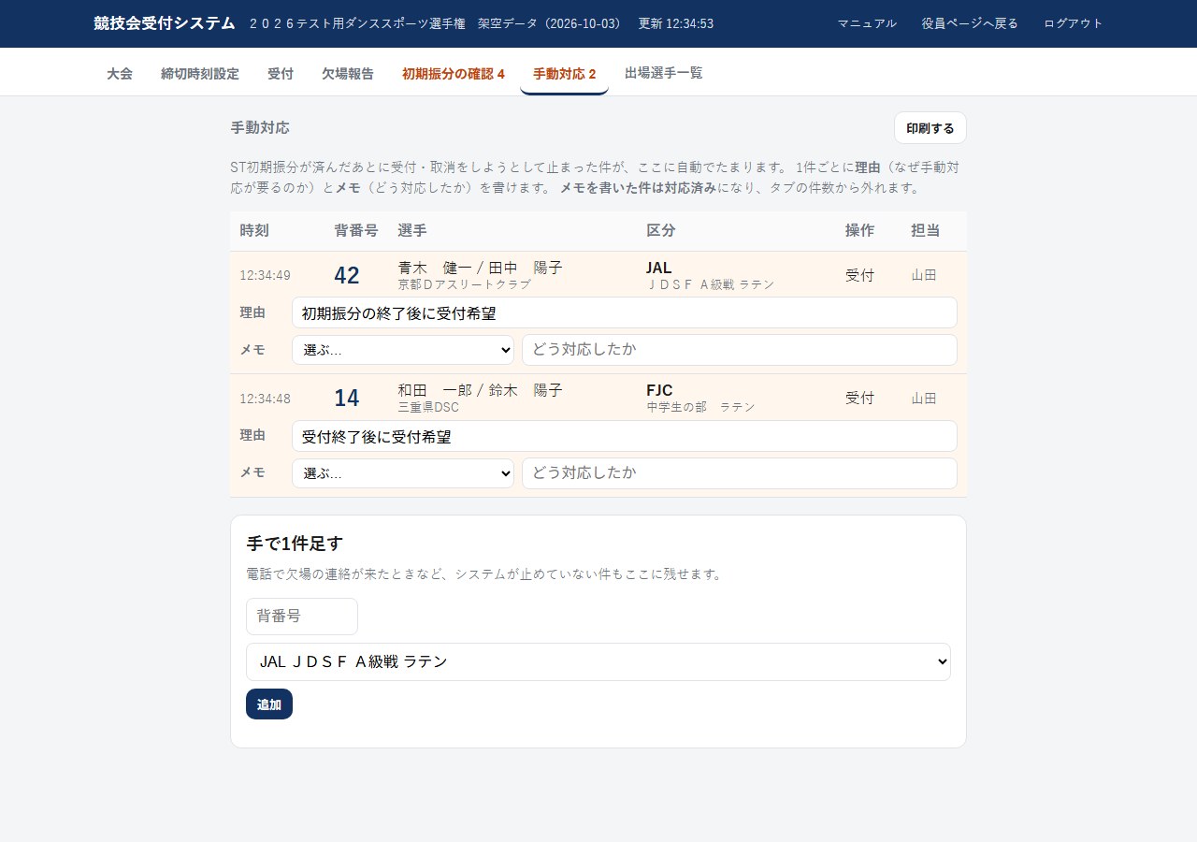Click the 背番号 column header

coord(356,230)
